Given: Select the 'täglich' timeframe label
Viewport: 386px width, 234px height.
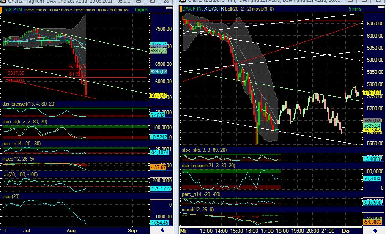Looking at the screenshot, I should (x=141, y=10).
